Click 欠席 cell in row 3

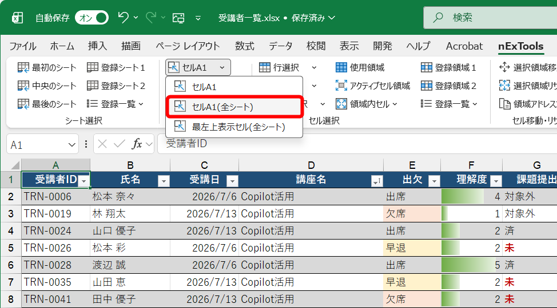point(412,214)
